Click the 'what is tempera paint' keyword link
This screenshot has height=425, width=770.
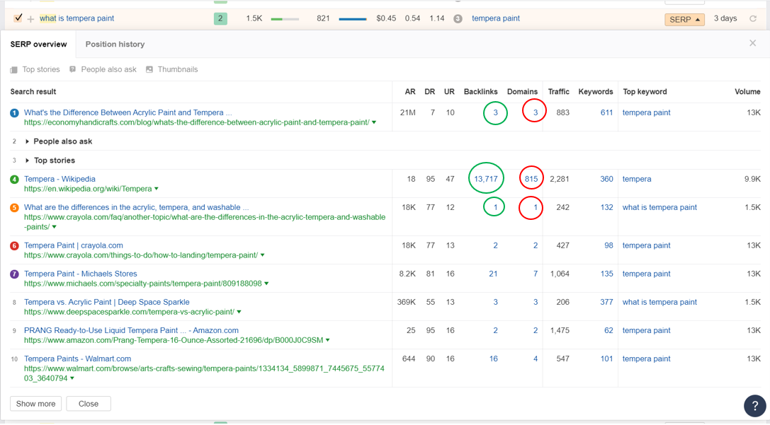pyautogui.click(x=77, y=18)
